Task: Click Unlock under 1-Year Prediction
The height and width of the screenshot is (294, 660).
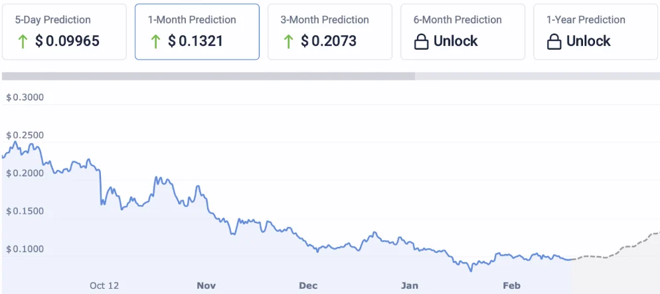Action: pyautogui.click(x=588, y=41)
